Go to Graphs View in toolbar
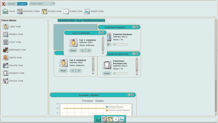The height and width of the screenshot is (123, 218). [x=87, y=11]
